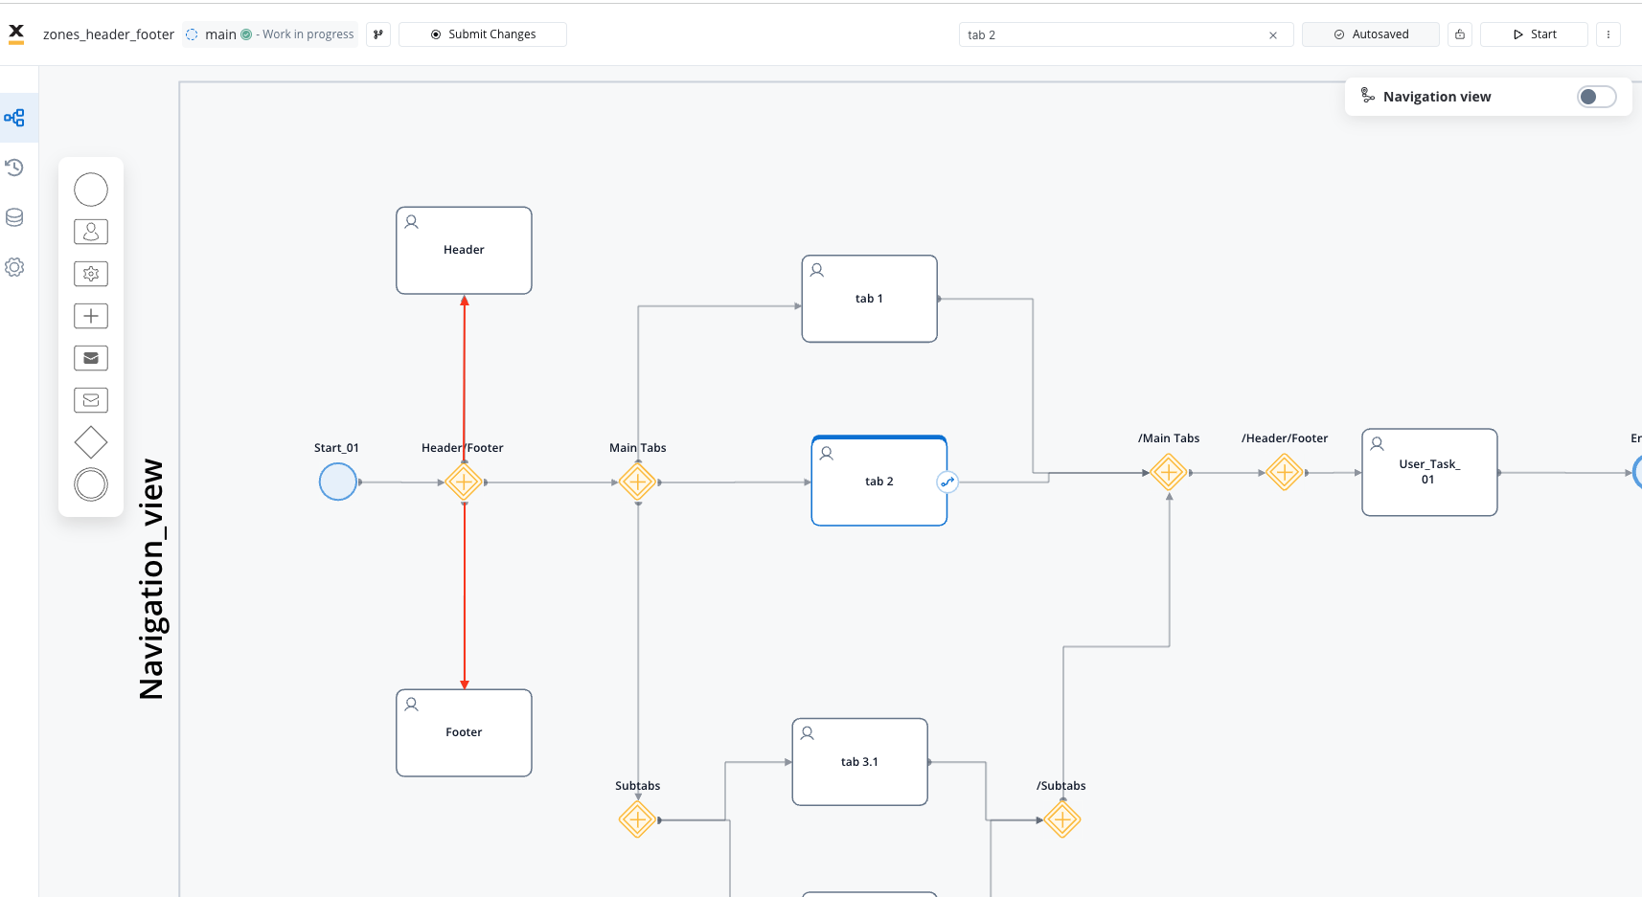This screenshot has height=897, width=1642.
Task: Select the user task palette tool
Action: coord(91,232)
